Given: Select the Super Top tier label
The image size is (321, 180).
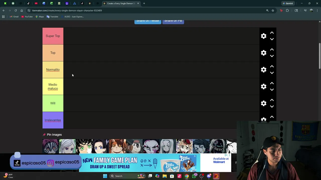Looking at the screenshot, I should pyautogui.click(x=53, y=36).
